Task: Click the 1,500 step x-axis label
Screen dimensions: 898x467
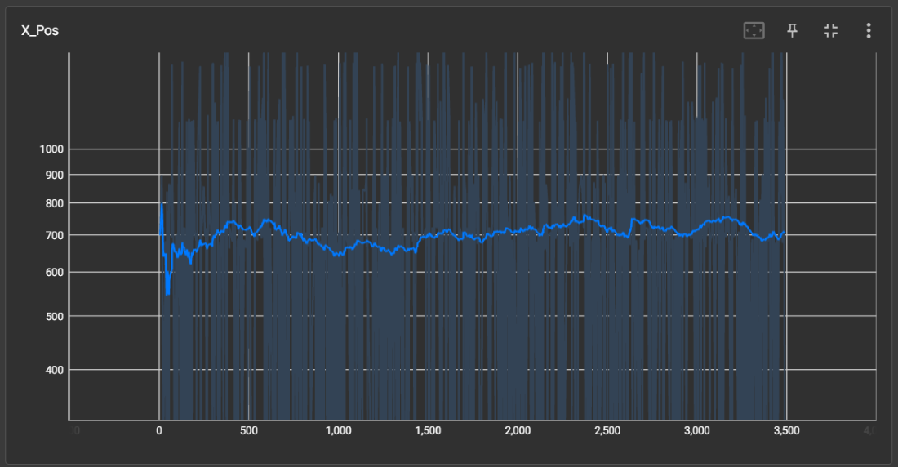Action: 428,430
